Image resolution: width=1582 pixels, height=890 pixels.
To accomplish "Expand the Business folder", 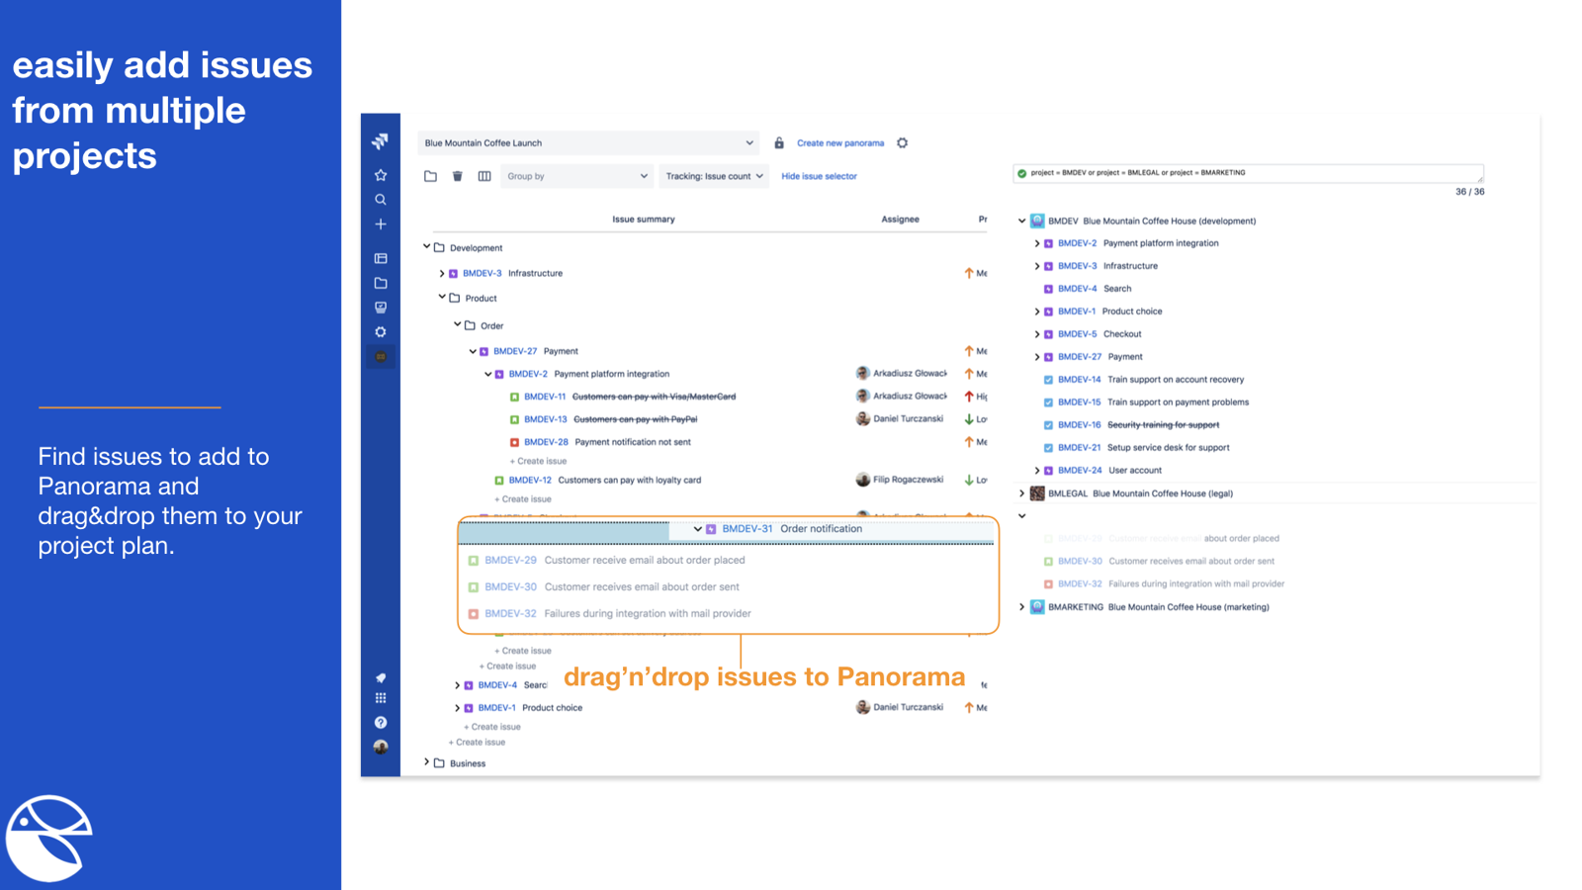I will pos(427,762).
